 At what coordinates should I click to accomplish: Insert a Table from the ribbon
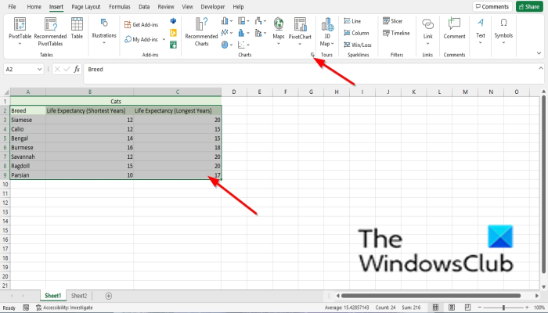pos(77,28)
